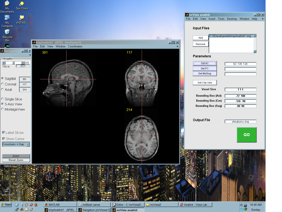Open My Computer from the desktop
The height and width of the screenshot is (212, 282).
7,18
